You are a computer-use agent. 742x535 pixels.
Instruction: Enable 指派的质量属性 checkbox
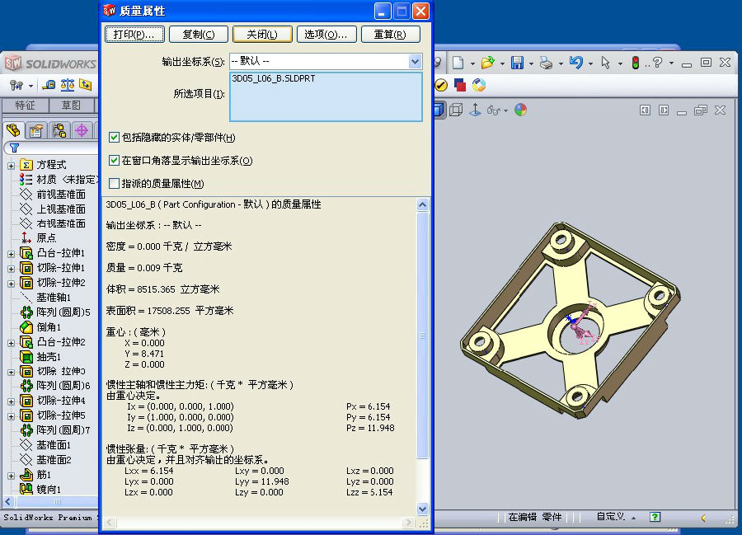click(x=115, y=184)
